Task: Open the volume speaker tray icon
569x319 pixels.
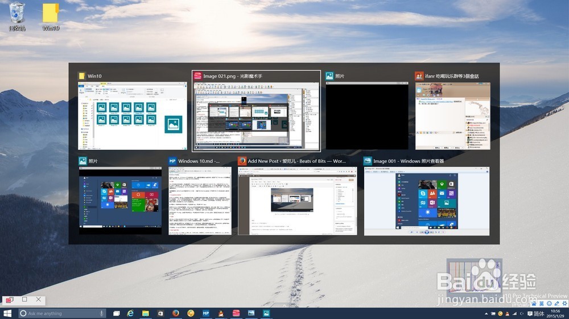Action: (x=521, y=313)
